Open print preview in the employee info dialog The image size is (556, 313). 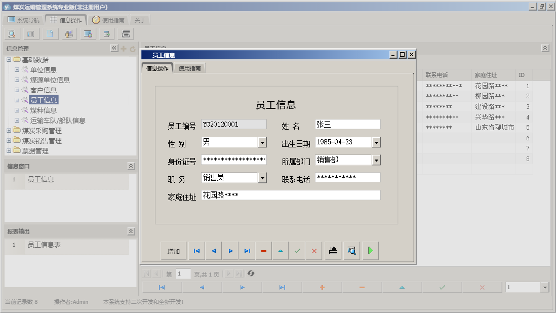point(351,250)
